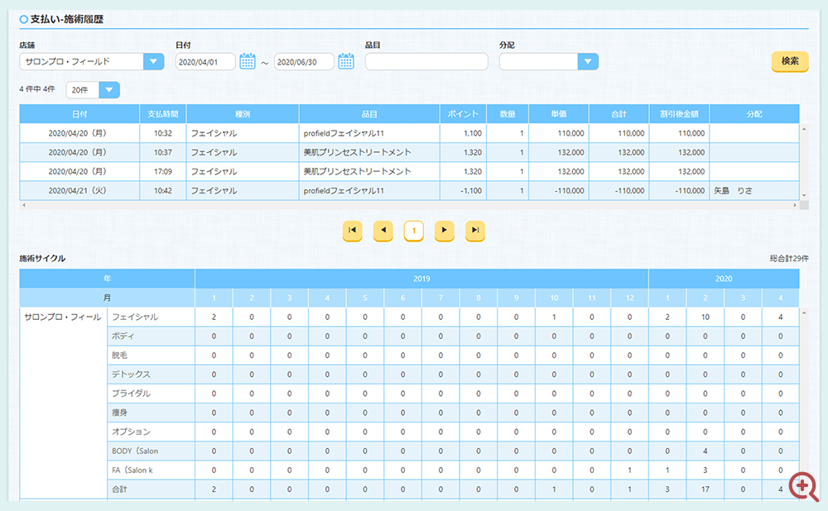Image resolution: width=828 pixels, height=511 pixels.
Task: Expand the 店舗 store dropdown
Action: (x=154, y=61)
